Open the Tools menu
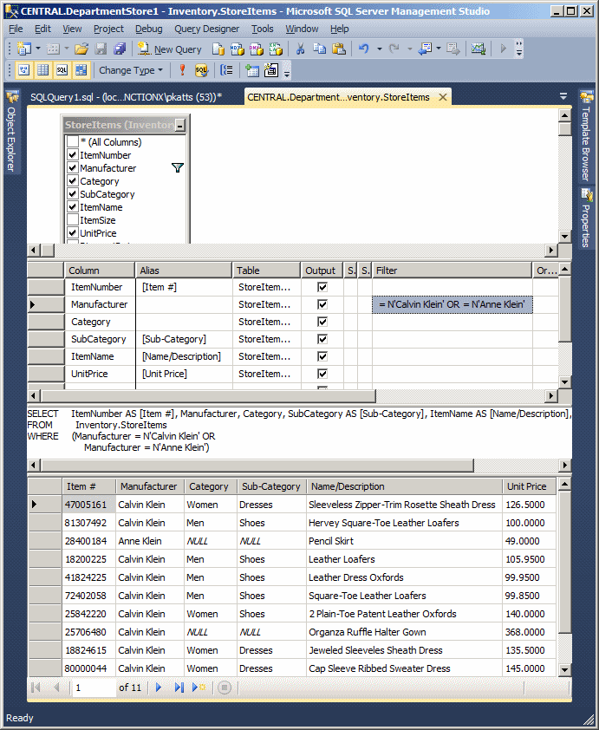The height and width of the screenshot is (730, 599). [263, 29]
